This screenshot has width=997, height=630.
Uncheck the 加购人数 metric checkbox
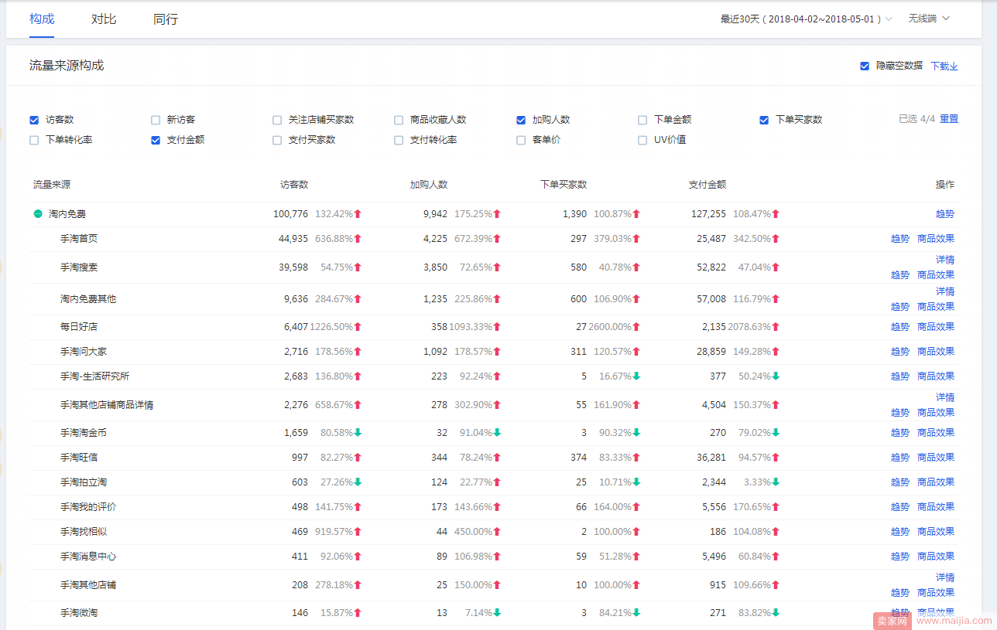(x=521, y=120)
